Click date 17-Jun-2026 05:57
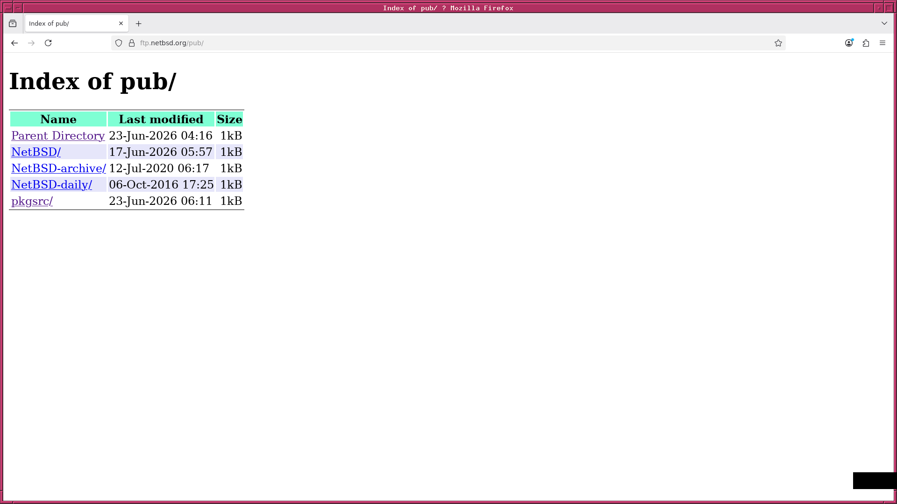897x504 pixels. click(x=161, y=152)
